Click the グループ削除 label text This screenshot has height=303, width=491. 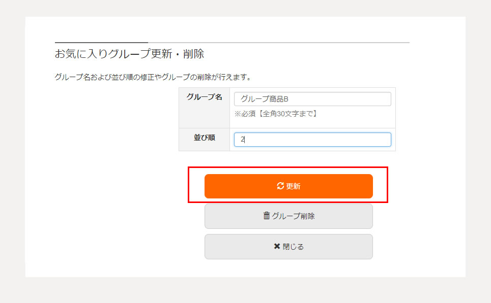pyautogui.click(x=293, y=216)
